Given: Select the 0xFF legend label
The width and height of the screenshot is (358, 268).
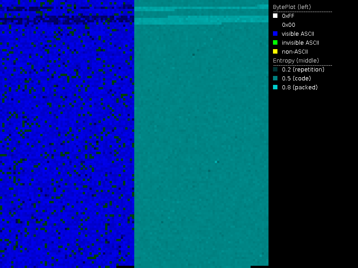Looking at the screenshot, I should [288, 16].
